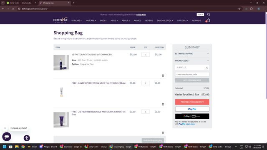Screen dimensions: 267x150
Task: Click the Neck Tightening Cream thumbnail
Action: point(61,92)
